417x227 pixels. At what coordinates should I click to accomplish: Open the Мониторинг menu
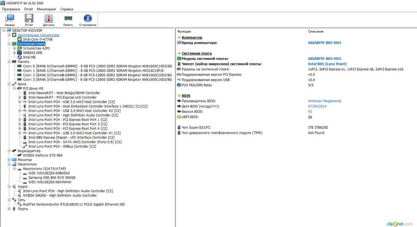pos(47,9)
